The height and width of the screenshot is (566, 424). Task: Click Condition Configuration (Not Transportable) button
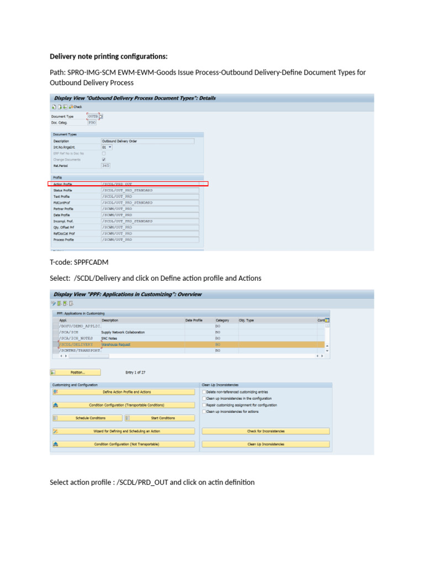click(124, 444)
